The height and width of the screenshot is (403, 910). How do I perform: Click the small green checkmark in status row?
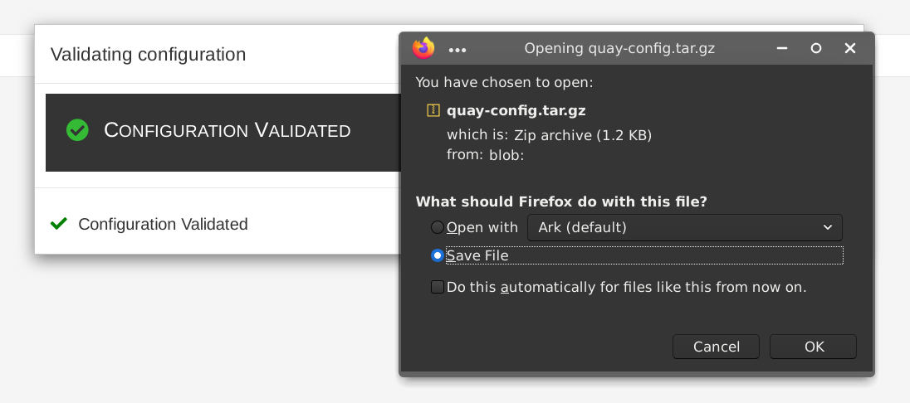pos(58,224)
